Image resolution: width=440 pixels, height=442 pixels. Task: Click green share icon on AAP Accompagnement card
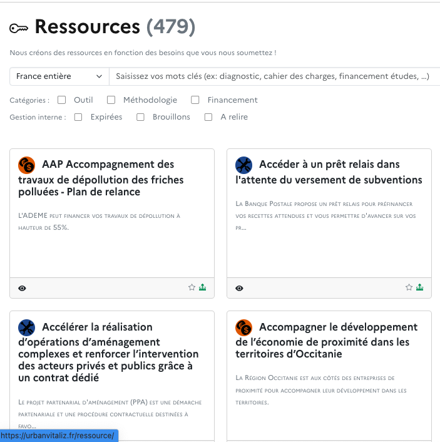(x=202, y=287)
